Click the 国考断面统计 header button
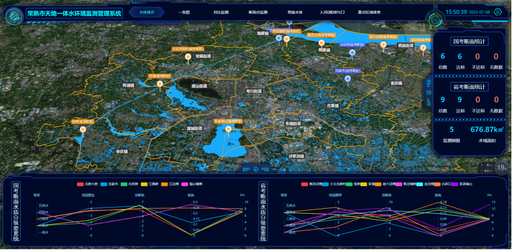Viewport: 513px width, 250px height. point(469,42)
